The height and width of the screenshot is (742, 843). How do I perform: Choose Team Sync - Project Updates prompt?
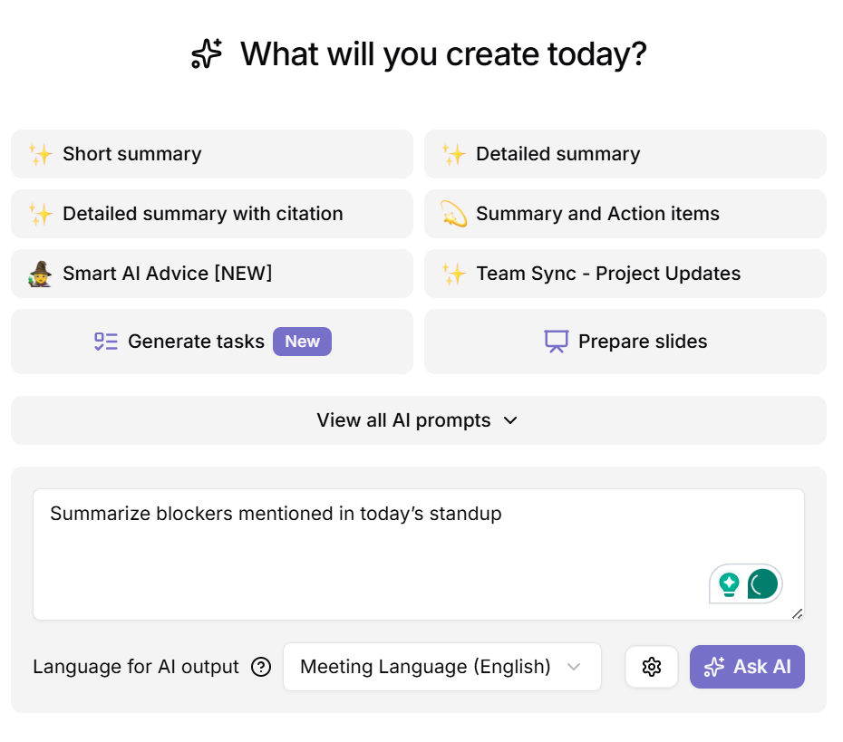(x=625, y=274)
